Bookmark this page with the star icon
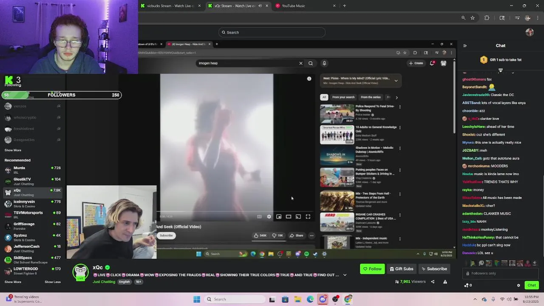The height and width of the screenshot is (306, 544). (473, 18)
